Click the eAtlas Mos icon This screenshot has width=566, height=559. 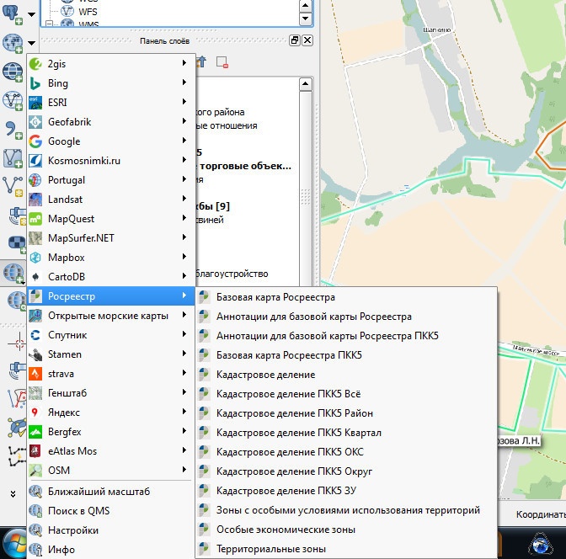[x=35, y=451]
